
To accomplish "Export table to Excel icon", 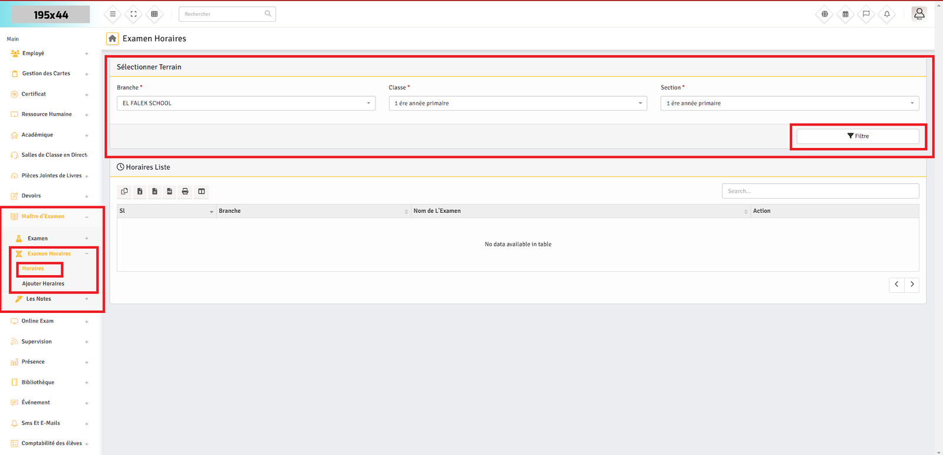I will tap(140, 192).
